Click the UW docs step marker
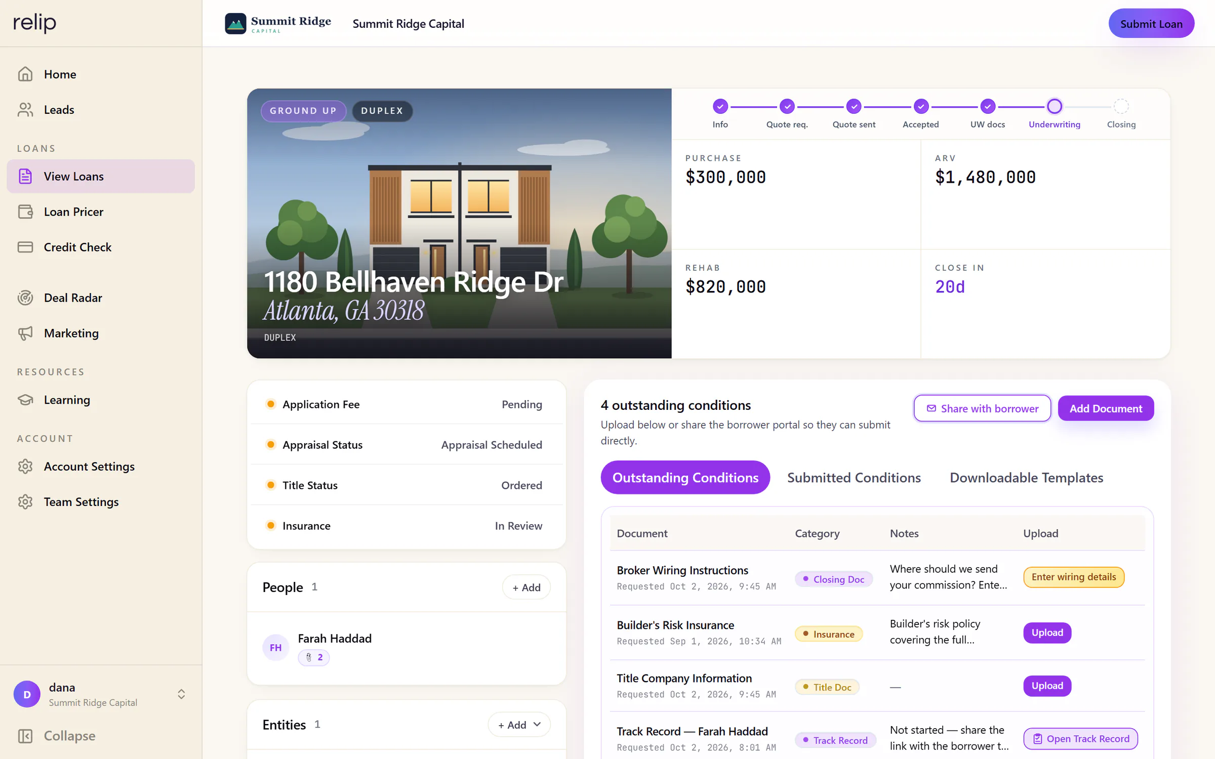This screenshot has width=1215, height=759. [988, 106]
